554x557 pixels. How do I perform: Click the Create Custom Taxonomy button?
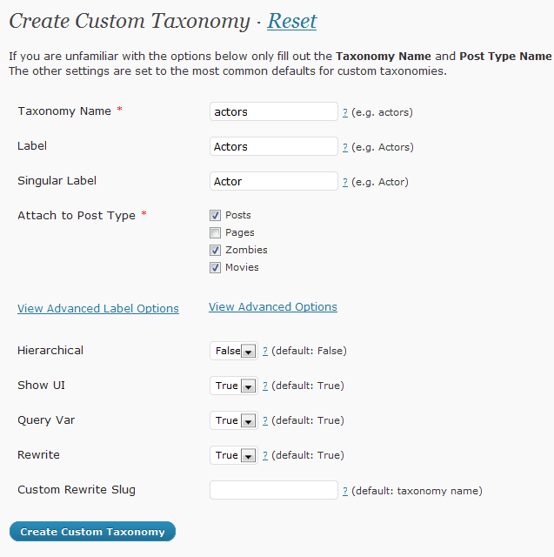(92, 532)
